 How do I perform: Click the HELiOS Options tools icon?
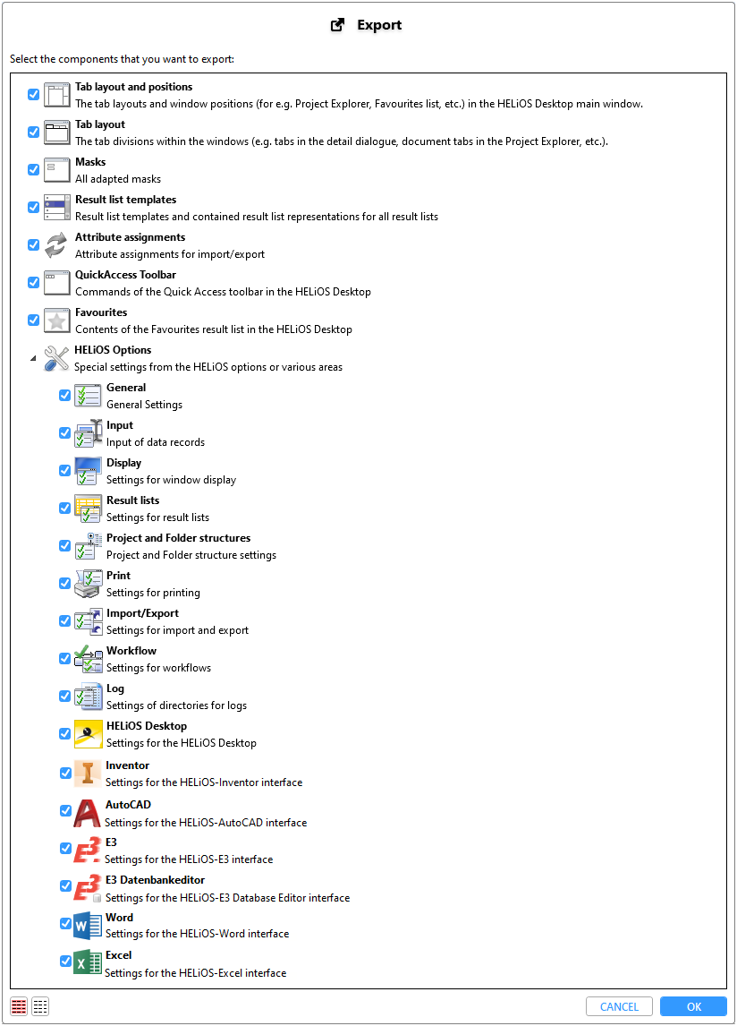56,359
